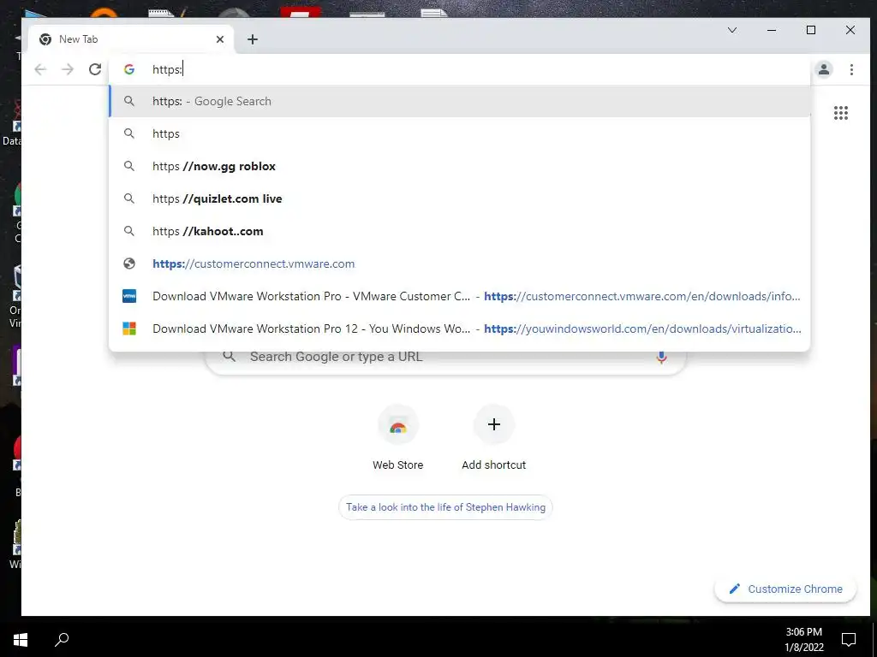Open Chrome's three-dot menu
This screenshot has height=657, width=877.
point(851,69)
